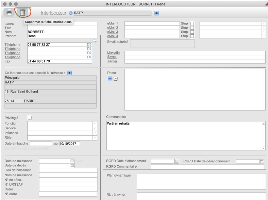The height and width of the screenshot is (200, 268).
Task: Click the eMail 1 link label
Action: point(113,23)
